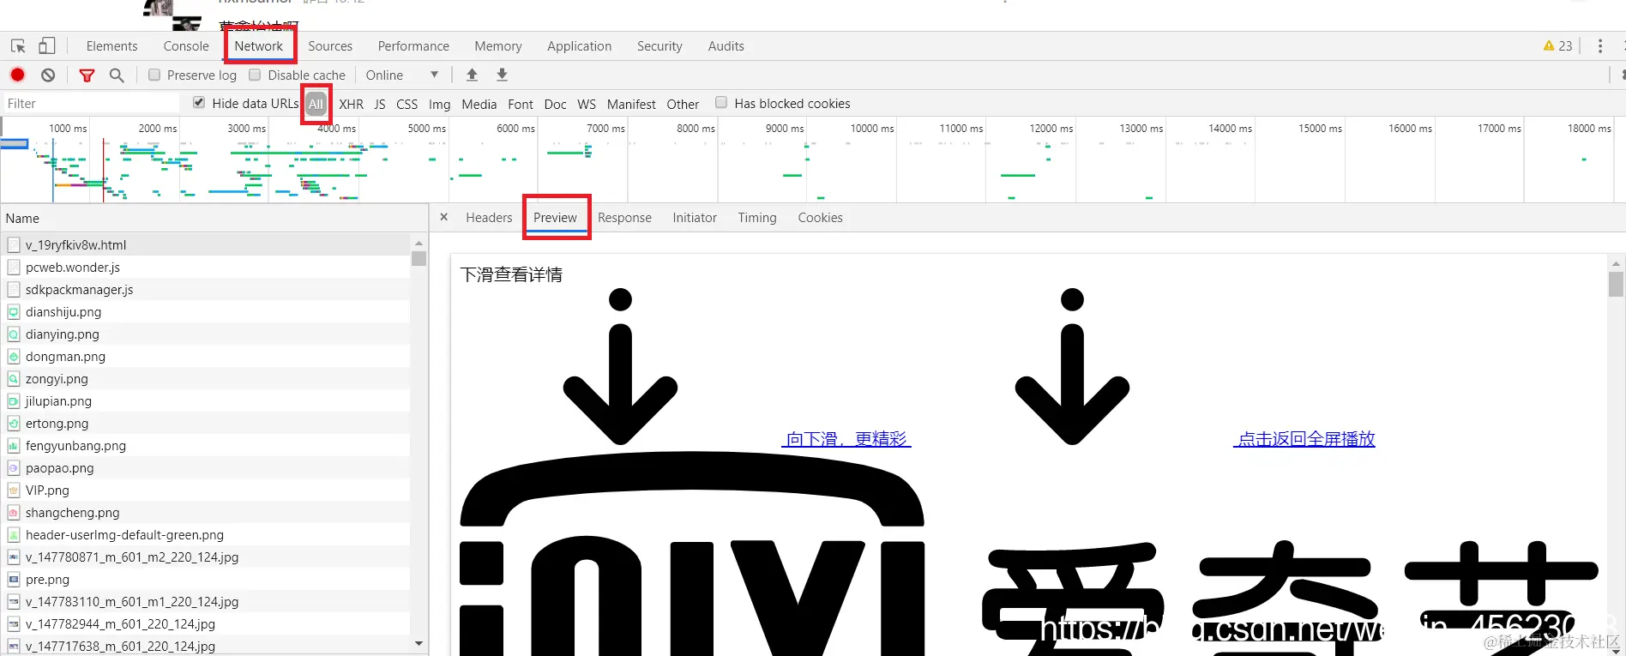Open DevTools three-dot customize menu
The height and width of the screenshot is (656, 1626).
[1600, 46]
